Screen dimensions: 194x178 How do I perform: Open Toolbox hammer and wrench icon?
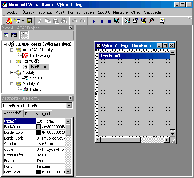152,21
